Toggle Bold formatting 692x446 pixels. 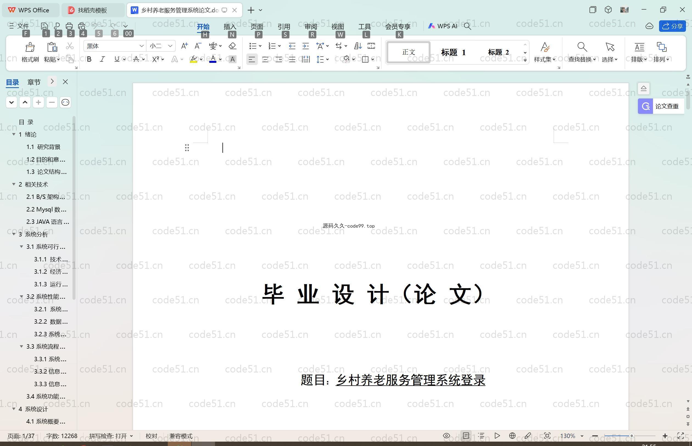[89, 59]
